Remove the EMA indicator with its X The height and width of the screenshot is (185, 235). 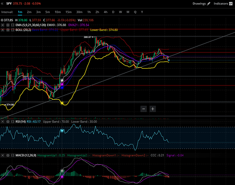(2, 25)
